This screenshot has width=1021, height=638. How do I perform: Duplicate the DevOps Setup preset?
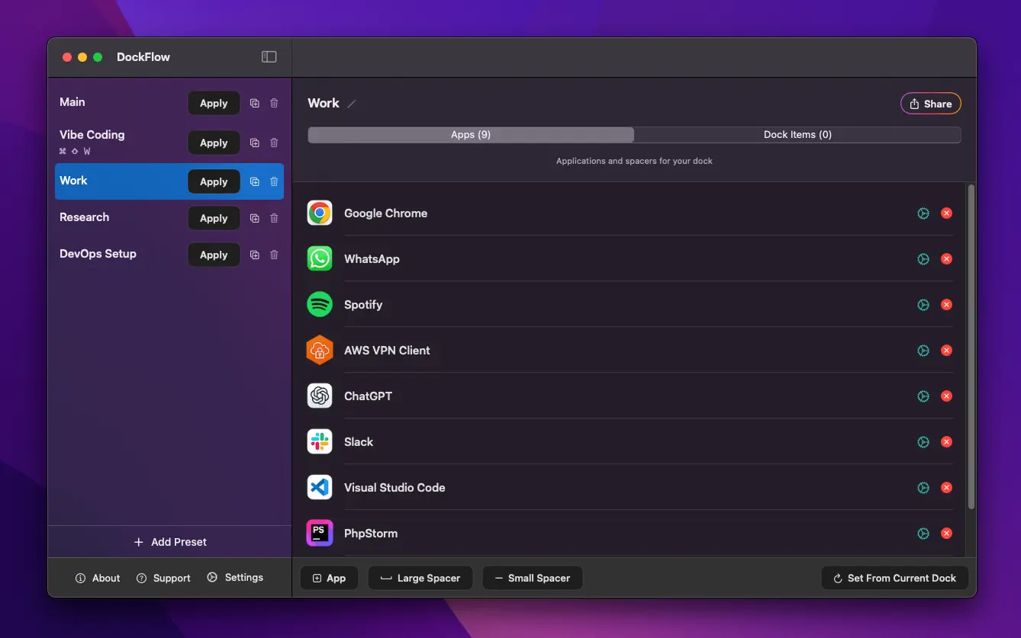coord(255,255)
